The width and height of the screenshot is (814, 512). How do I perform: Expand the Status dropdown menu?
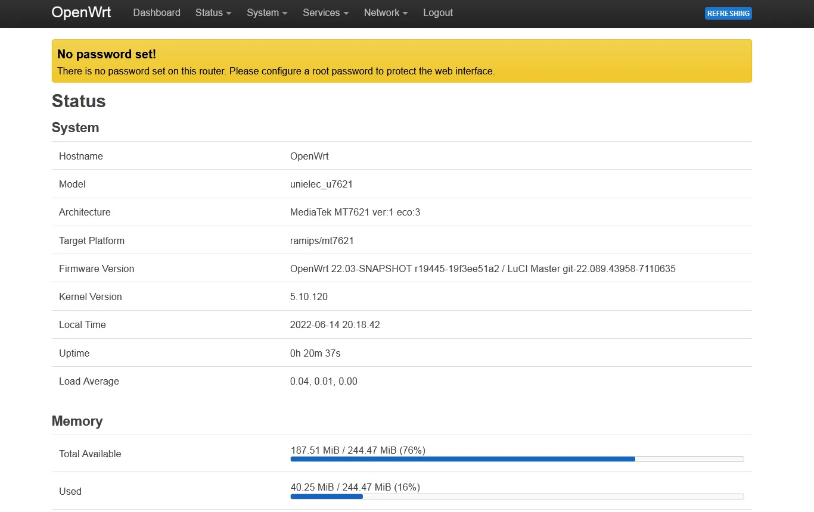point(213,13)
